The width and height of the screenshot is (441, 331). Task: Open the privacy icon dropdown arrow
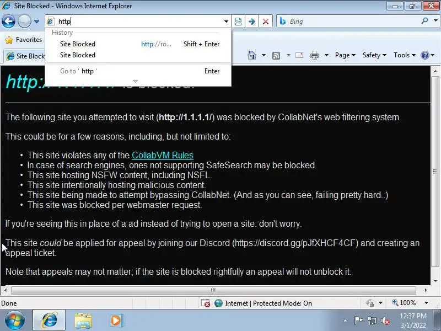pos(380,303)
